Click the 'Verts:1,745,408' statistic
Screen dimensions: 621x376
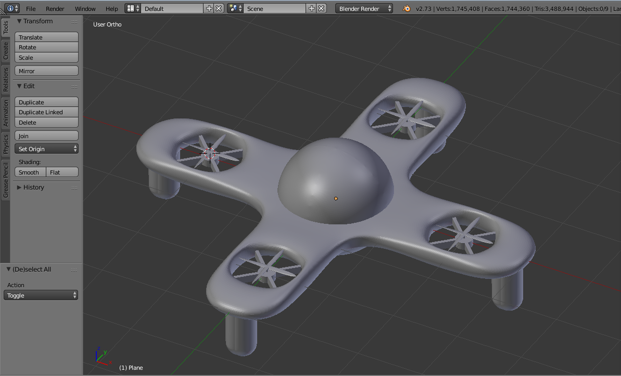(459, 9)
